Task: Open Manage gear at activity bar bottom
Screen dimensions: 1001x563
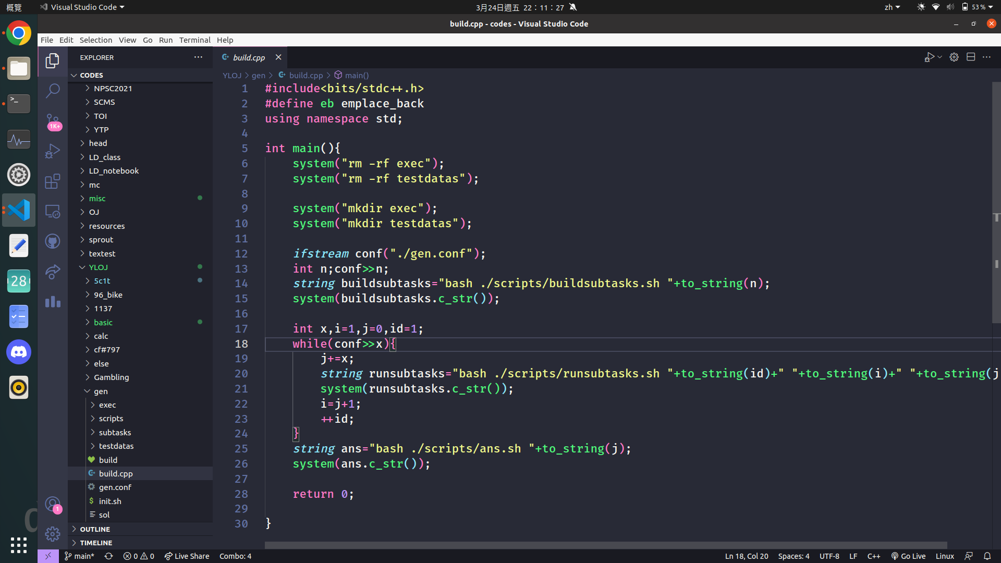Action: pos(53,534)
